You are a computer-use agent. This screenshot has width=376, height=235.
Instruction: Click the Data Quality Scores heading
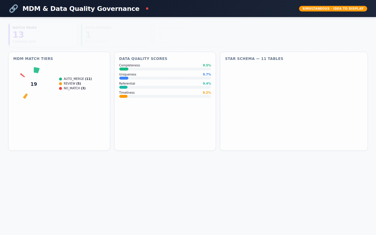point(143,59)
